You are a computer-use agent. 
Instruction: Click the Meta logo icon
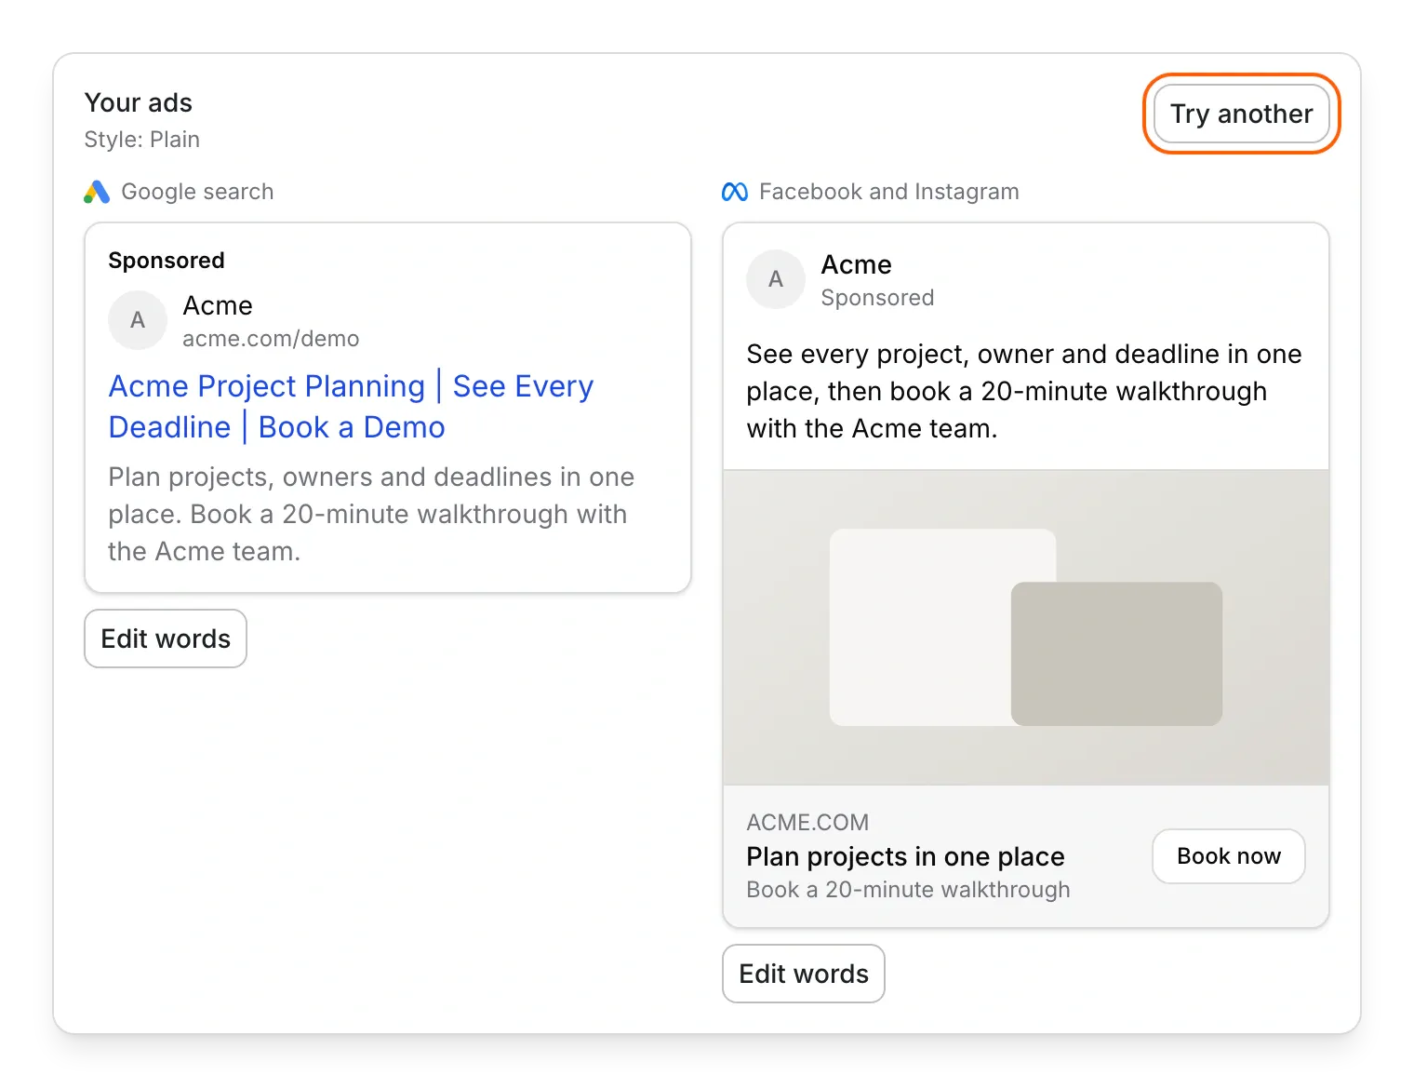coord(735,192)
